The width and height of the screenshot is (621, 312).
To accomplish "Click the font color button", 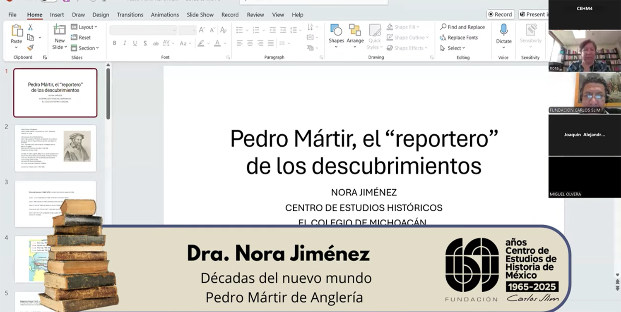I will (x=218, y=43).
